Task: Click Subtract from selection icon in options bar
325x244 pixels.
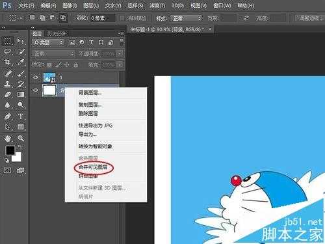Action: (x=52, y=18)
